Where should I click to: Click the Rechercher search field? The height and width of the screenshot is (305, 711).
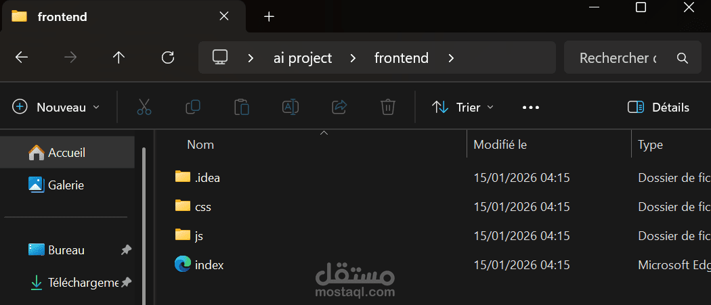click(618, 58)
